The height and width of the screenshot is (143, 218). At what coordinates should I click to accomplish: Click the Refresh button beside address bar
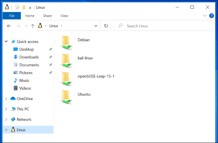click(106, 26)
